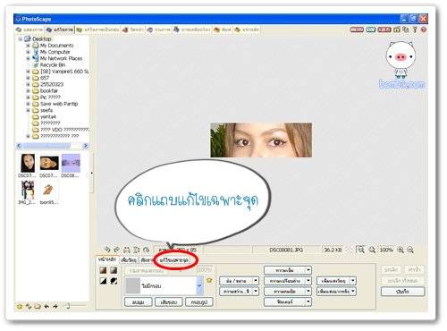Click the round corners button below frame selector
The height and width of the screenshot is (331, 447).
pyautogui.click(x=139, y=301)
